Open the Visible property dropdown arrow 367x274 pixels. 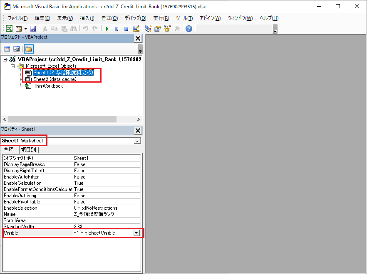(x=136, y=233)
